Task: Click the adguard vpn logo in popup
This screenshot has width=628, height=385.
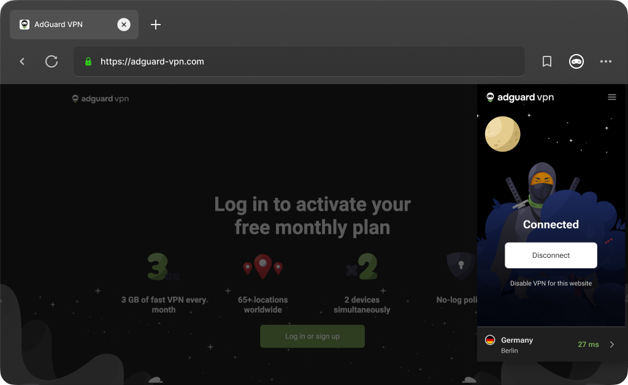Action: click(x=520, y=97)
